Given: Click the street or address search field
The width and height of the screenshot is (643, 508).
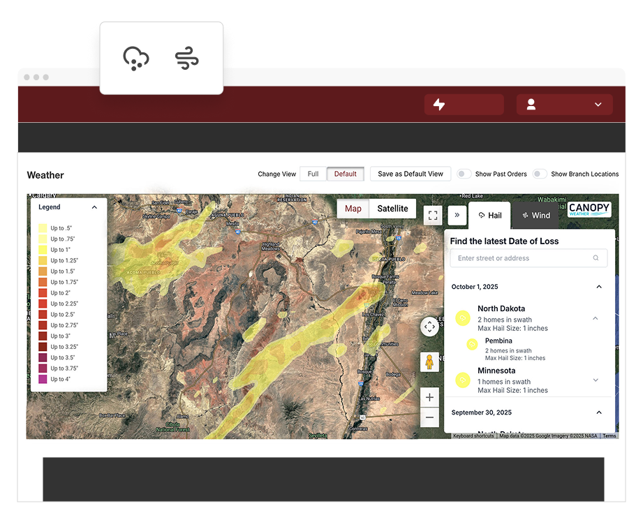Looking at the screenshot, I should coord(529,257).
